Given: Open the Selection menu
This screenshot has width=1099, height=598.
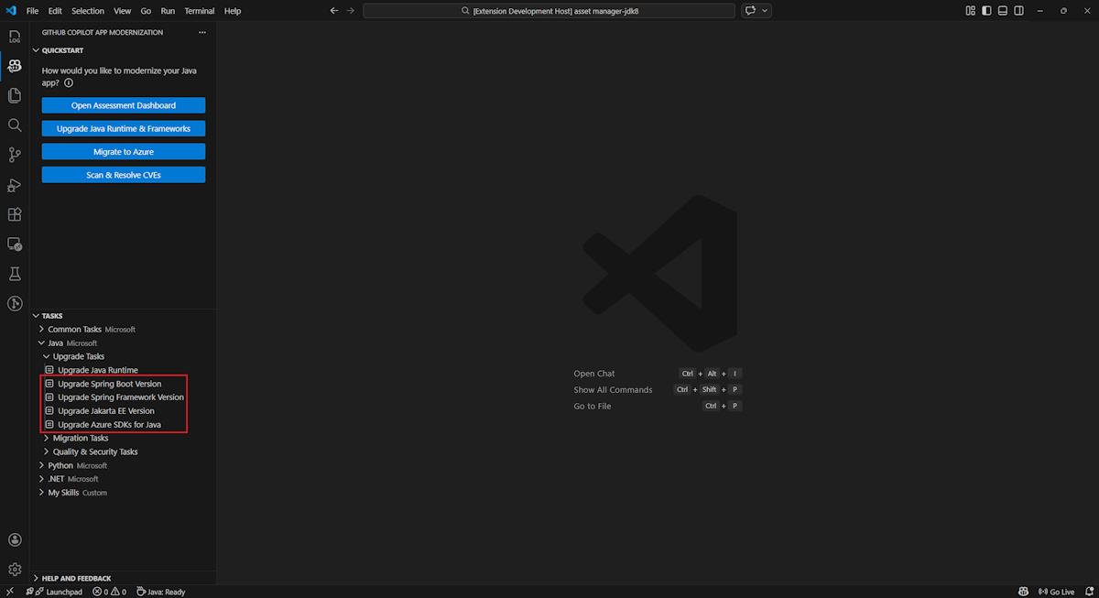Looking at the screenshot, I should pyautogui.click(x=88, y=11).
